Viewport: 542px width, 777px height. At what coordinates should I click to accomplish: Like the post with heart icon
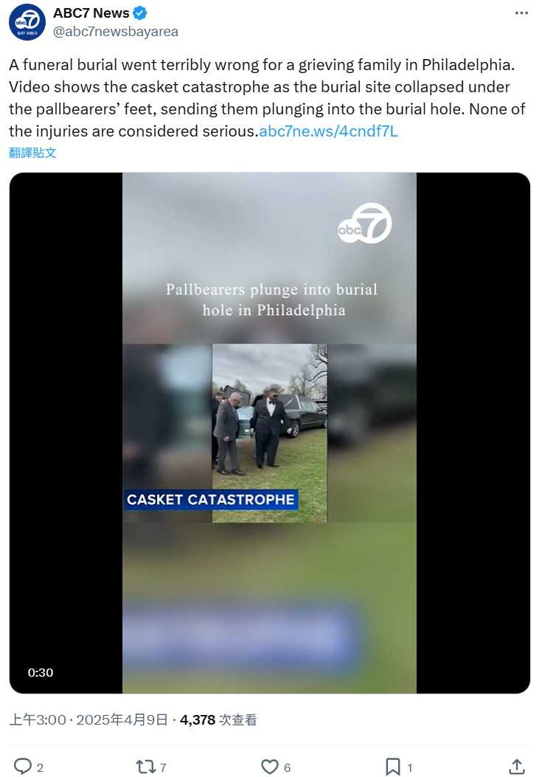pos(269,767)
